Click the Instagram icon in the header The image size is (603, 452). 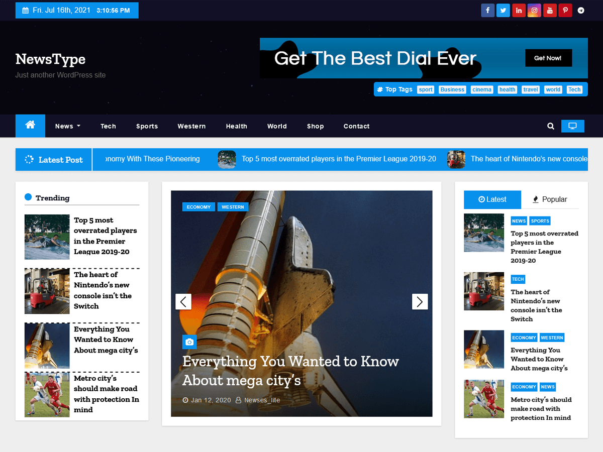click(534, 10)
